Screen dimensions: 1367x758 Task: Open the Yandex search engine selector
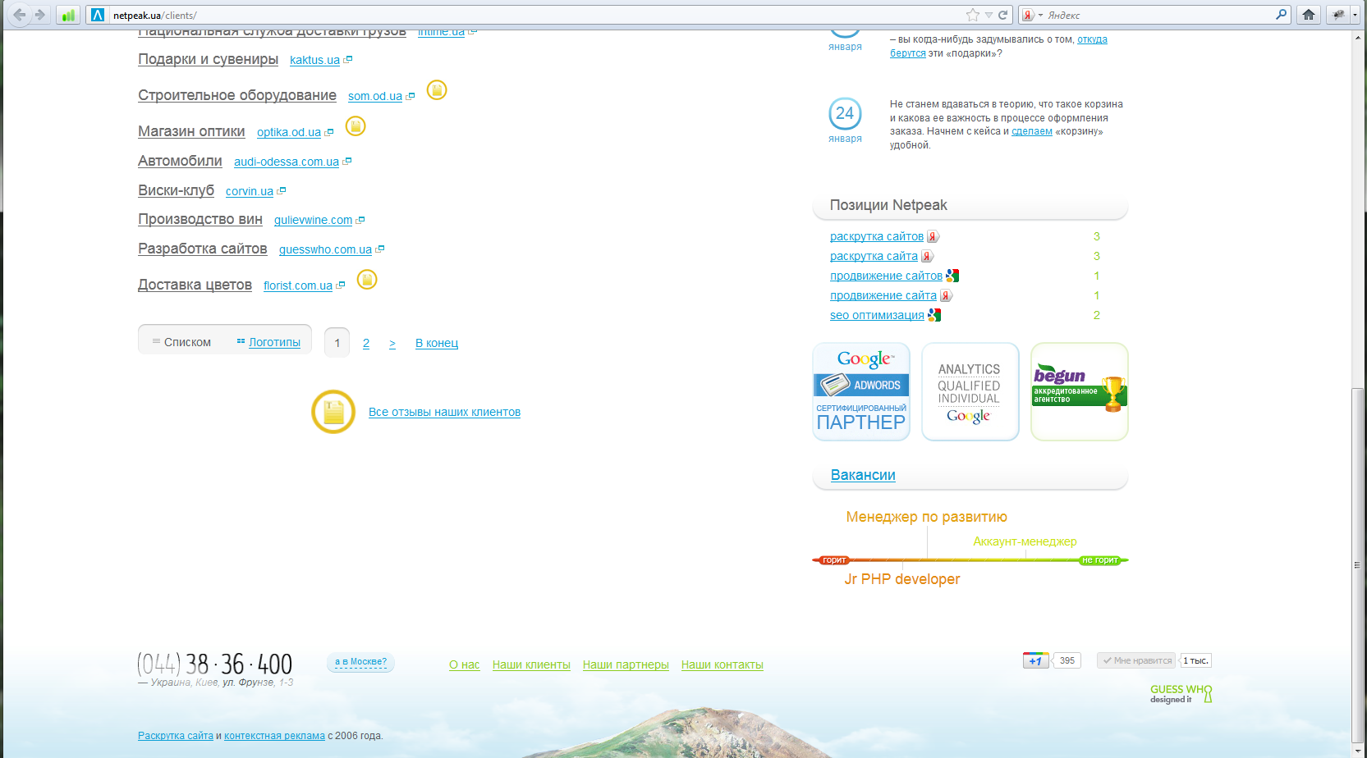[x=1032, y=15]
